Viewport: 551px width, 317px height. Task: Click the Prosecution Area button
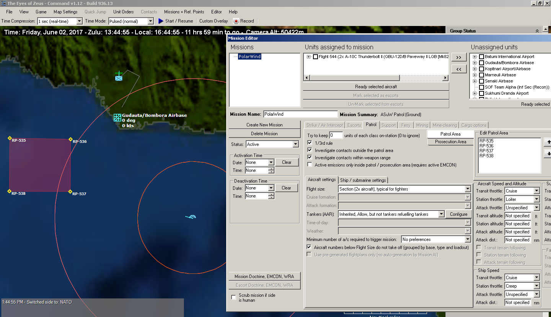450,142
